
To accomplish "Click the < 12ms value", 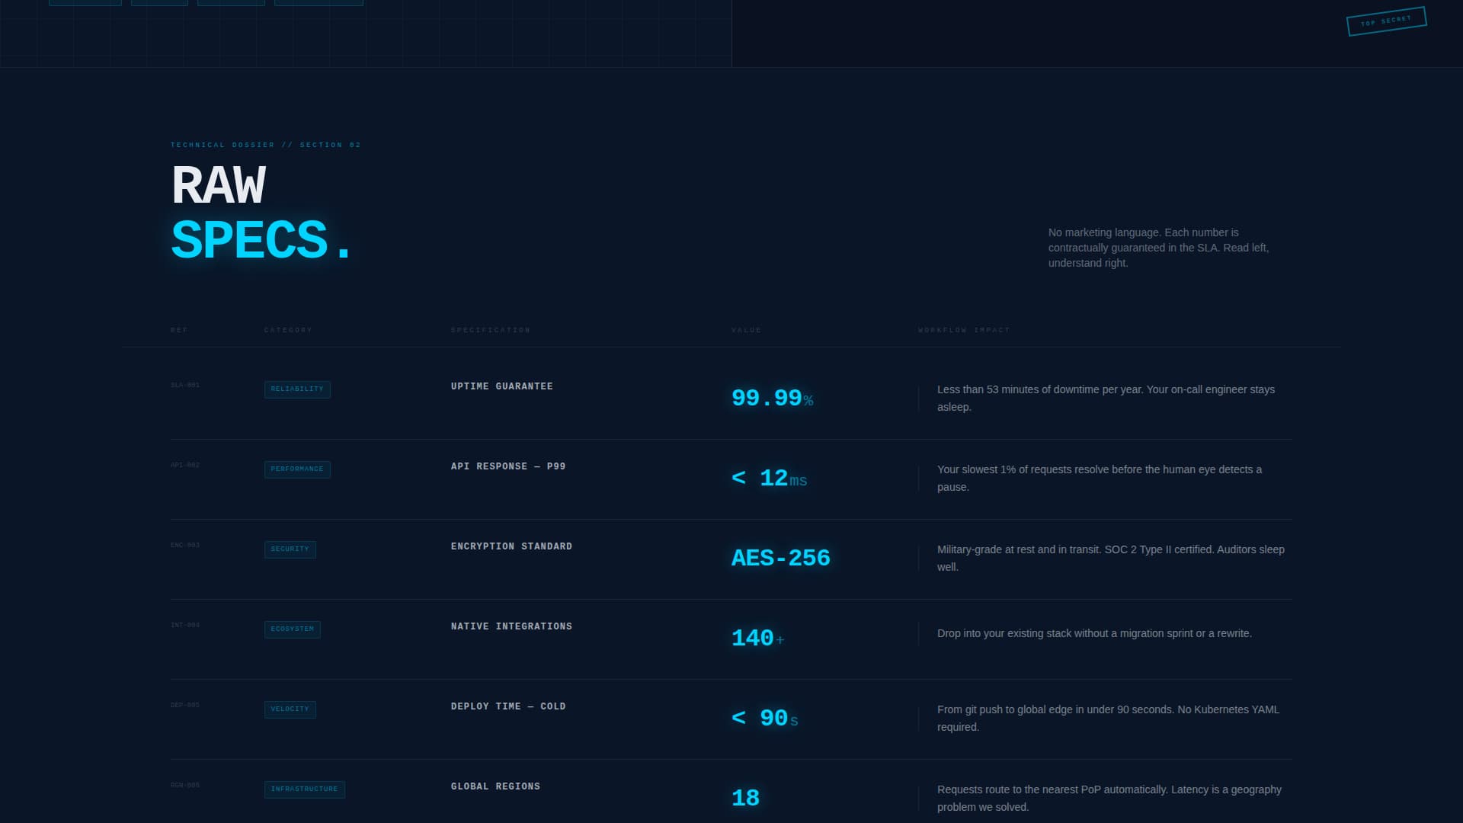I will [x=770, y=478].
